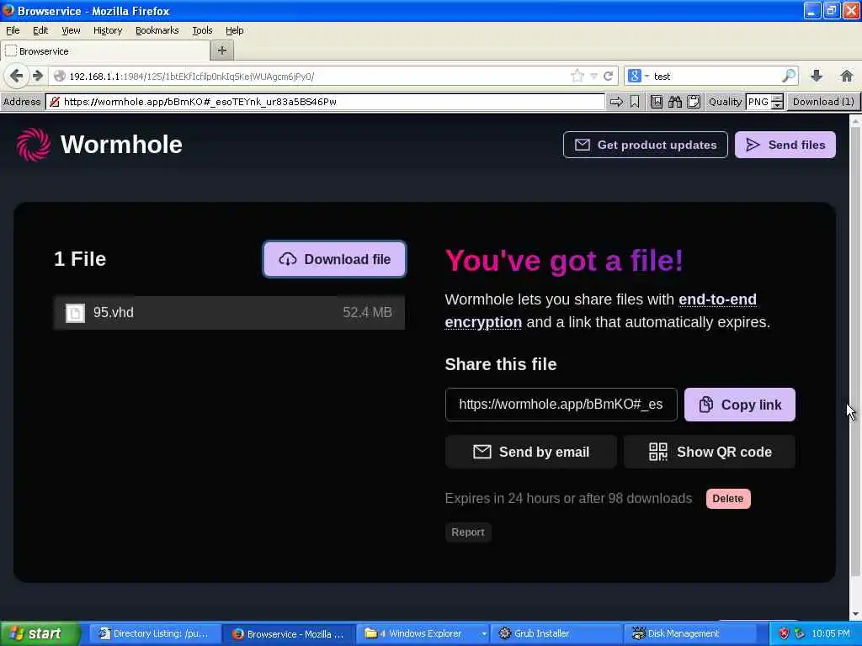Go back with Firefox back arrow
Viewport: 862px width, 646px height.
pyautogui.click(x=17, y=76)
